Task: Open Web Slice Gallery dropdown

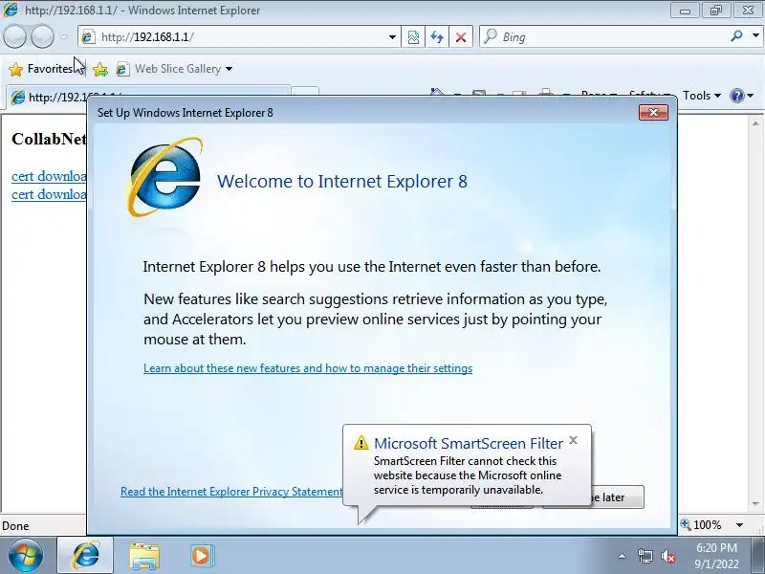Action: coord(229,69)
